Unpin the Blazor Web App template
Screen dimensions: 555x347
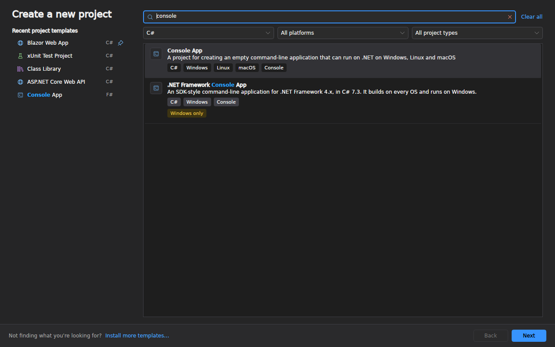click(121, 43)
